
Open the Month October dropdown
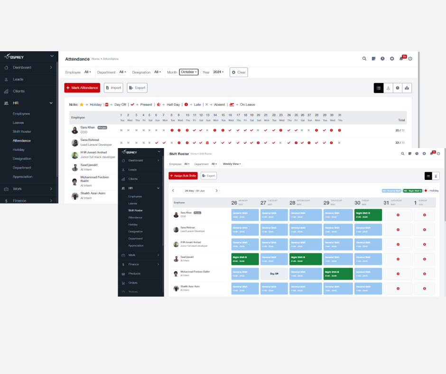188,72
